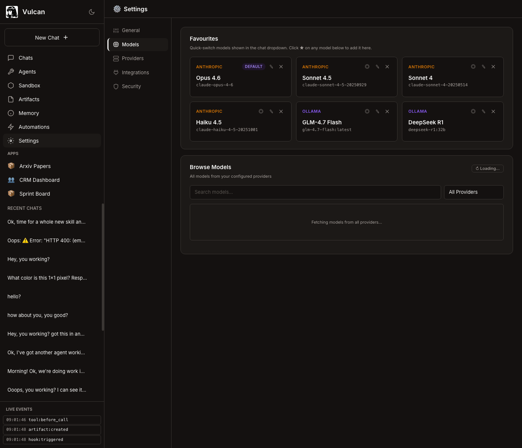Go to Integrations settings section
The height and width of the screenshot is (448, 522).
point(135,73)
